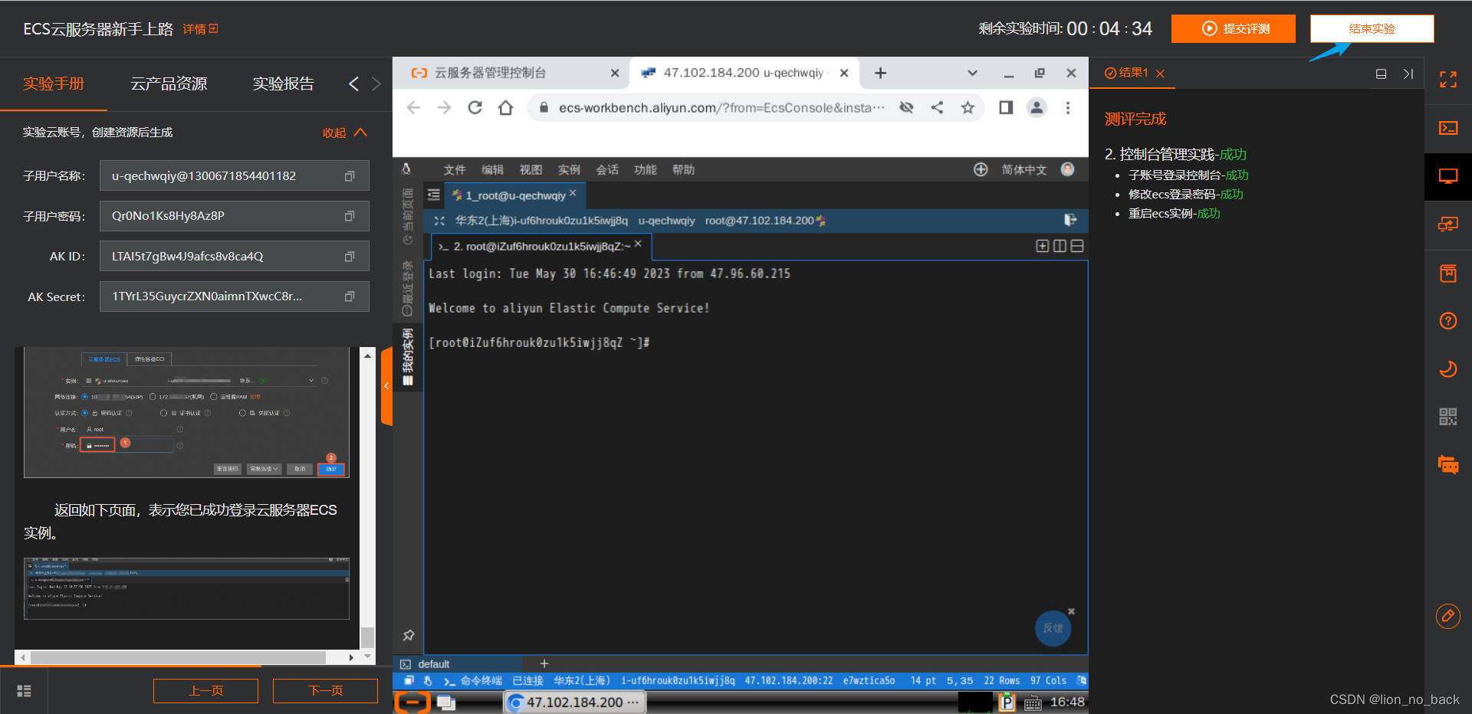Copy the AK Secret value
Image resolution: width=1472 pixels, height=714 pixels.
(350, 296)
